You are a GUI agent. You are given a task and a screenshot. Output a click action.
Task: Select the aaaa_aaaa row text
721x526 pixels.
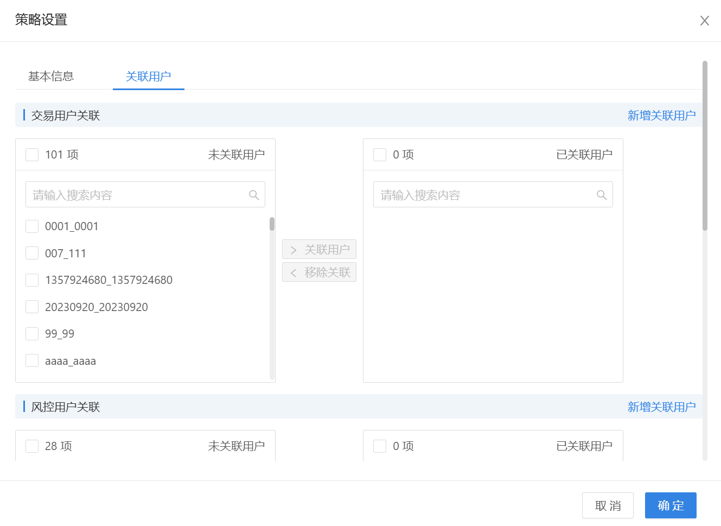[71, 361]
